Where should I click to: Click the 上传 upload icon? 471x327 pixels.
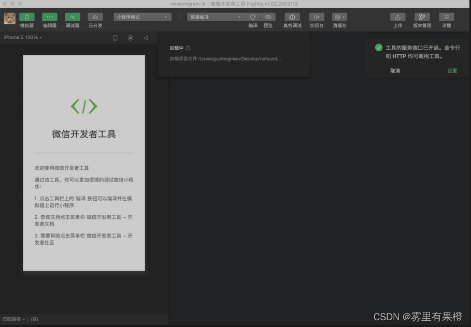click(x=398, y=17)
